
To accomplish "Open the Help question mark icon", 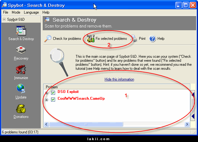I will (x=152, y=39).
